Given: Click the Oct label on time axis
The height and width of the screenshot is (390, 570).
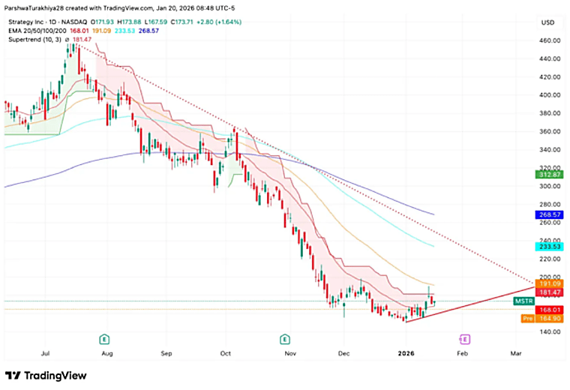Looking at the screenshot, I should click(226, 353).
